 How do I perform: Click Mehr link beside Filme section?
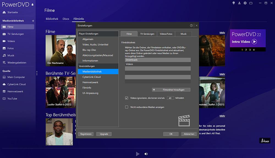coord(222,33)
